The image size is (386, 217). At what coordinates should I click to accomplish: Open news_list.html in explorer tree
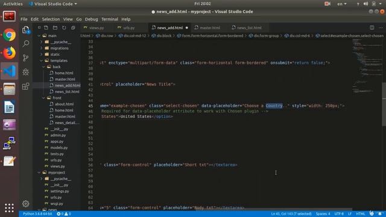(x=67, y=92)
